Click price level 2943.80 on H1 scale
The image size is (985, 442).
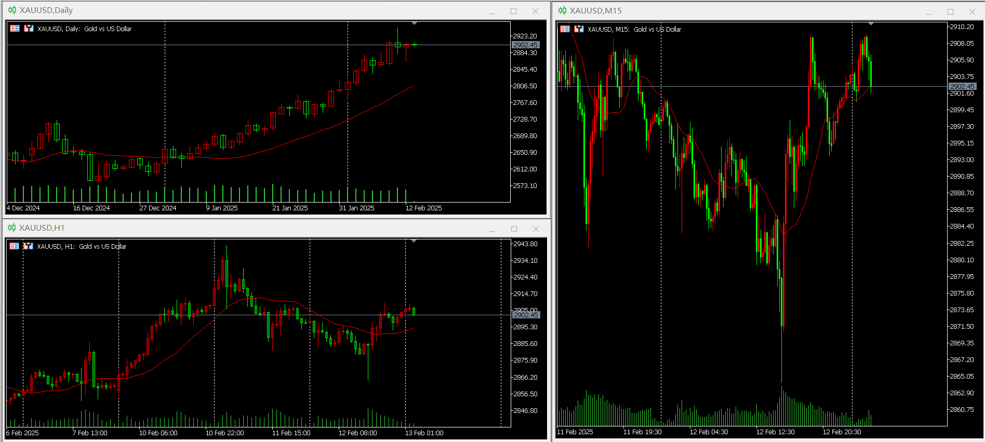coord(526,244)
